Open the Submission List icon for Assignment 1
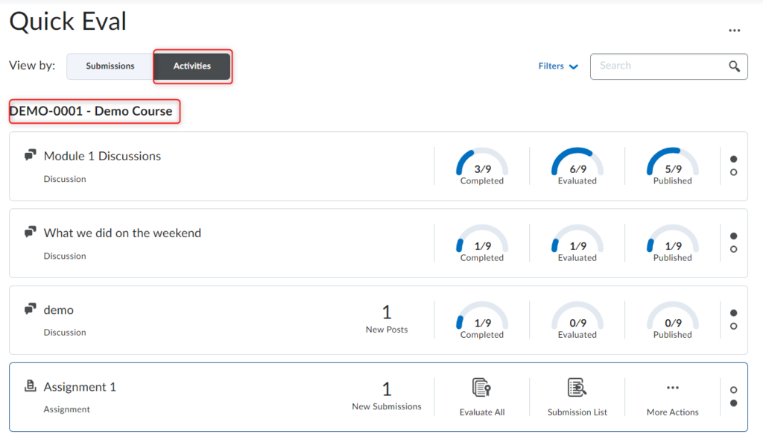 [x=577, y=388]
